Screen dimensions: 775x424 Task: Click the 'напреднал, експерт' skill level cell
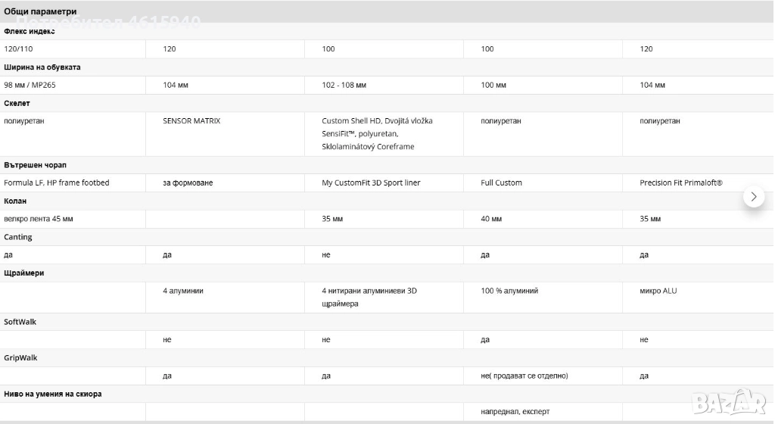[515, 412]
